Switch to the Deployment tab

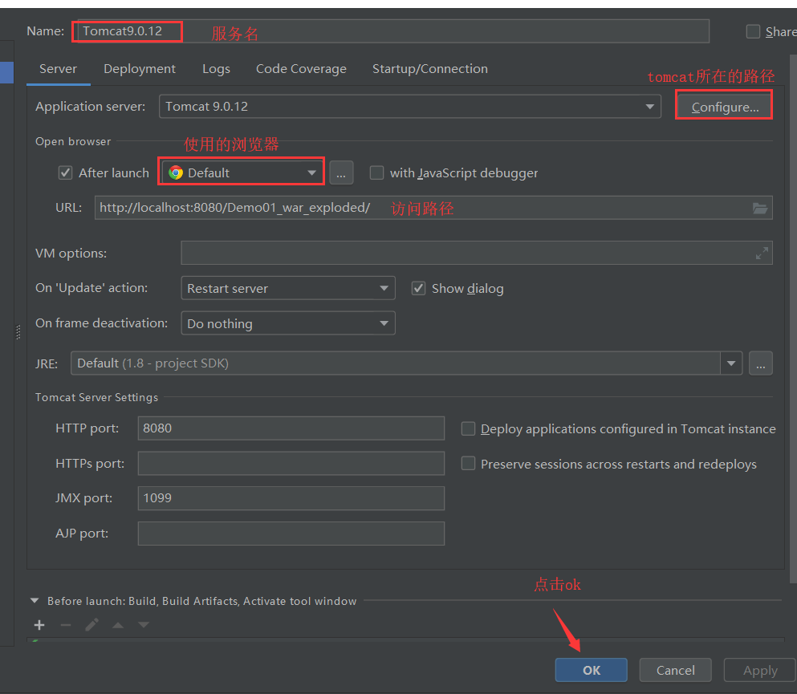pos(140,68)
